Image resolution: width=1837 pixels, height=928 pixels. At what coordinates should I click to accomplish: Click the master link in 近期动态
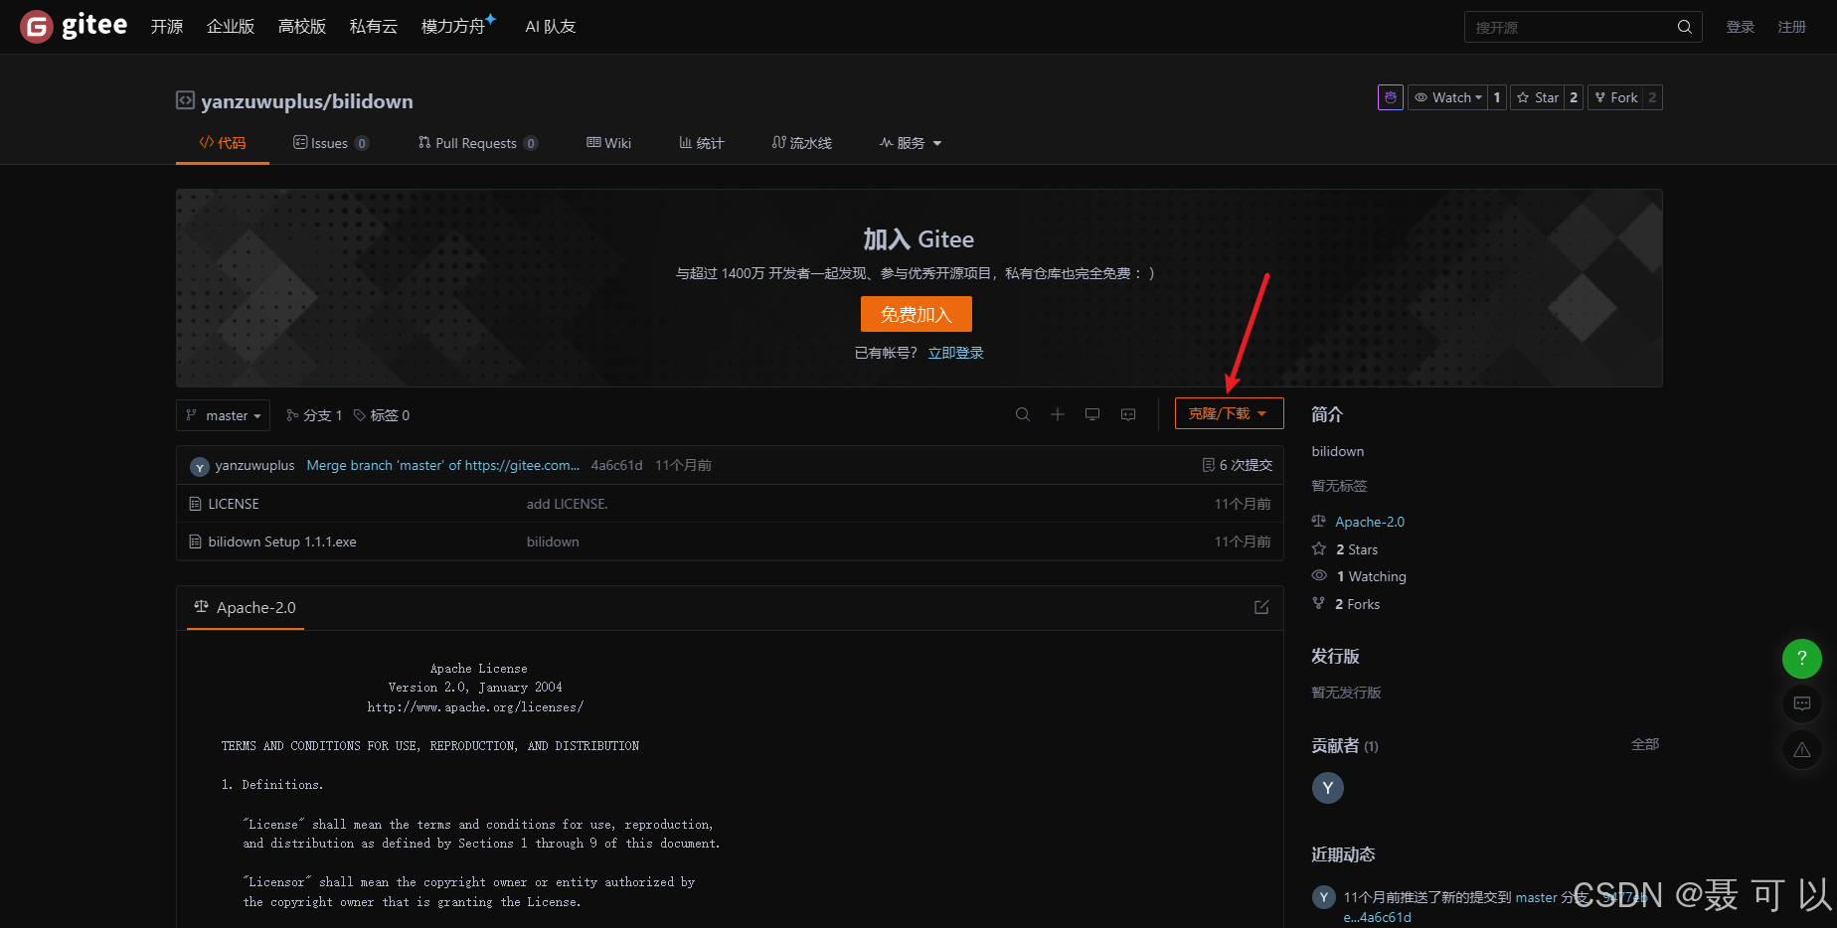[1536, 897]
